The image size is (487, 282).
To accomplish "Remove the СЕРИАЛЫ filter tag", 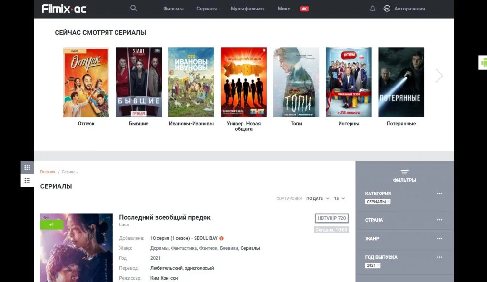I will click(388, 201).
